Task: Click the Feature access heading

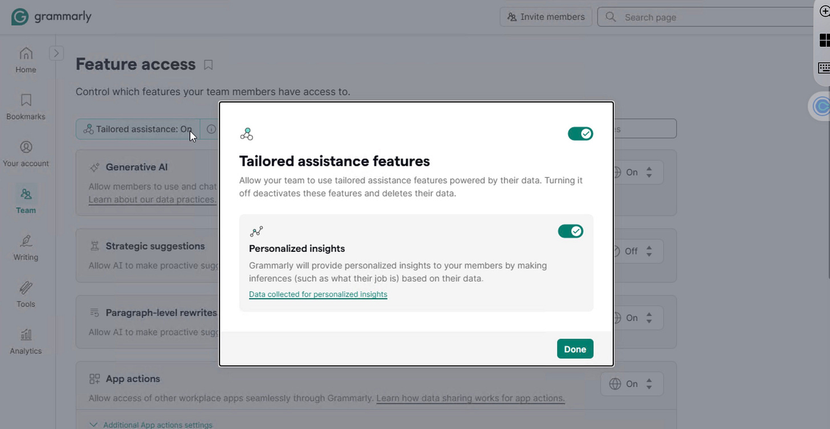Action: coord(136,64)
